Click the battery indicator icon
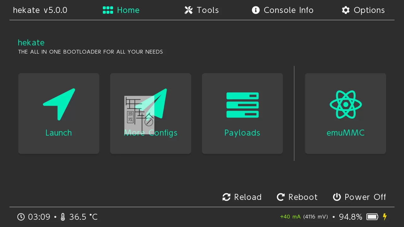 click(372, 217)
